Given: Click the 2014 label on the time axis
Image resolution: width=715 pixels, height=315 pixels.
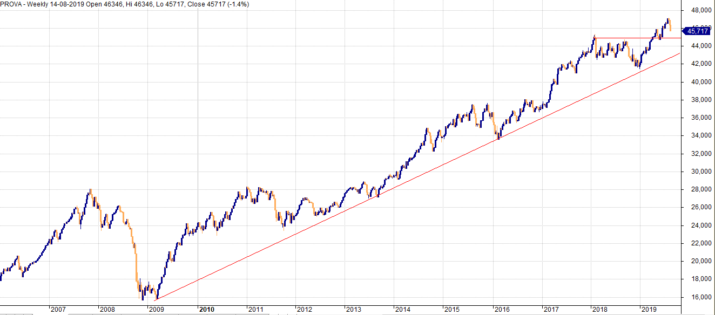Looking at the screenshot, I should tap(403, 310).
